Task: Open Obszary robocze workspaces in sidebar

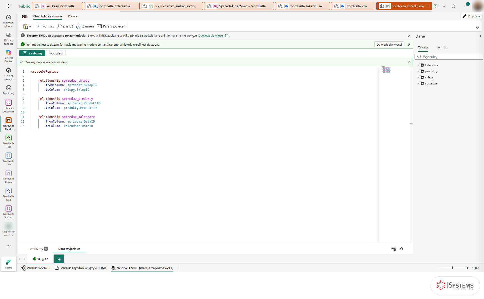Action: [x=9, y=39]
